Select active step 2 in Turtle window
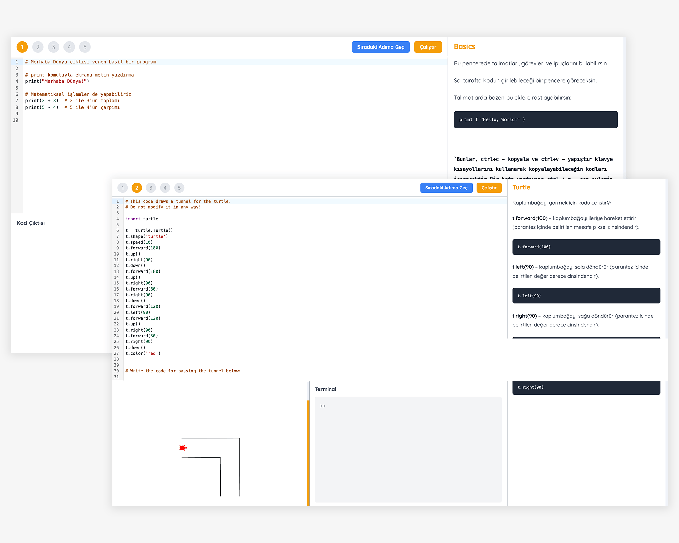679x543 pixels. [x=137, y=188]
